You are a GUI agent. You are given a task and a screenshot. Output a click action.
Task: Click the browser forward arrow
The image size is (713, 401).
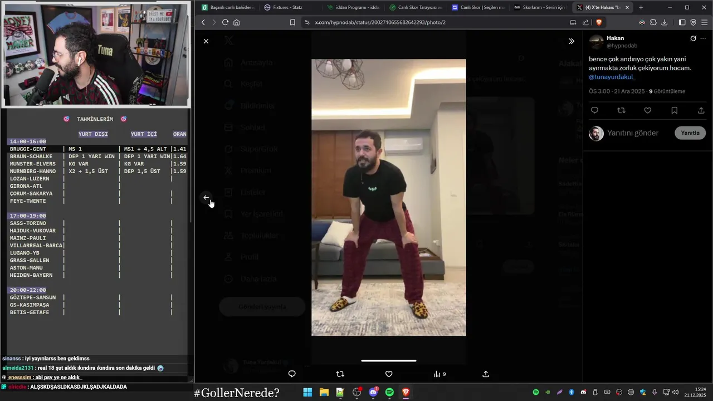point(213,22)
